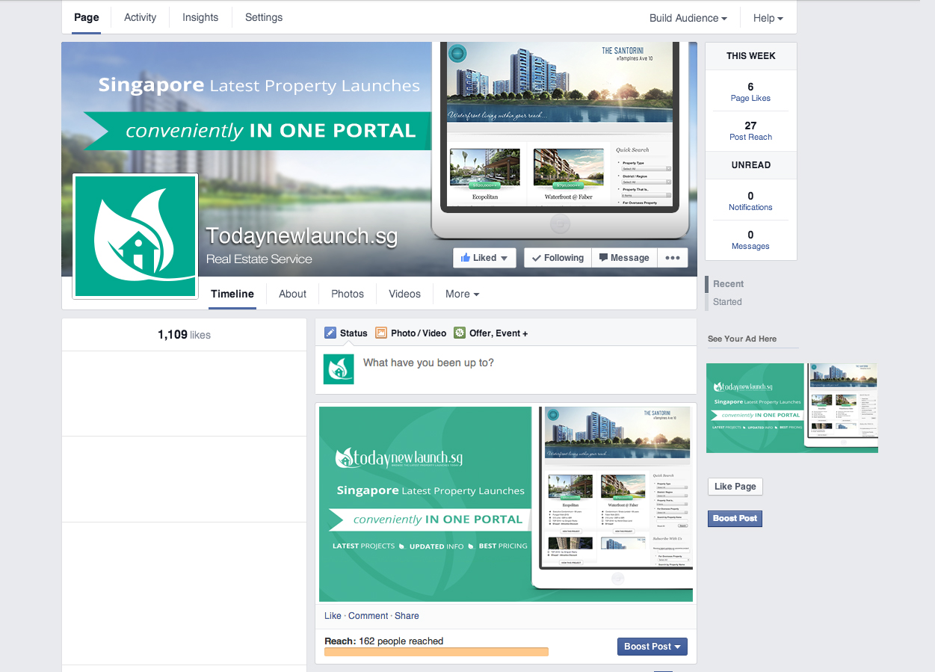Expand the Help menu

point(768,18)
